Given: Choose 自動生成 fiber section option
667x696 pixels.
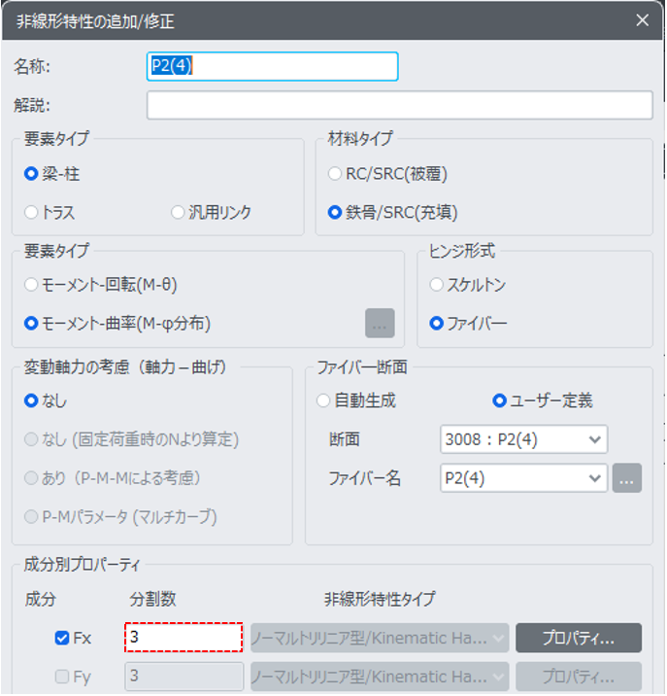Looking at the screenshot, I should pos(324,400).
